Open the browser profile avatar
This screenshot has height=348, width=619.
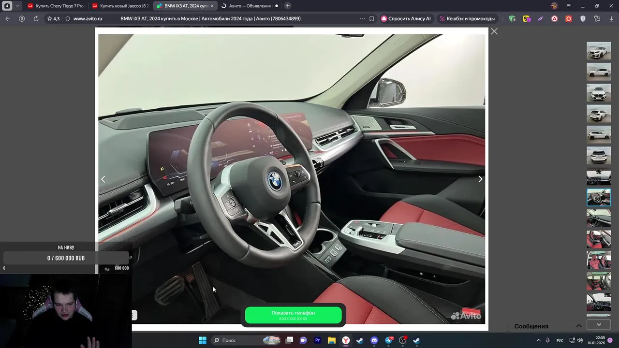(555, 6)
